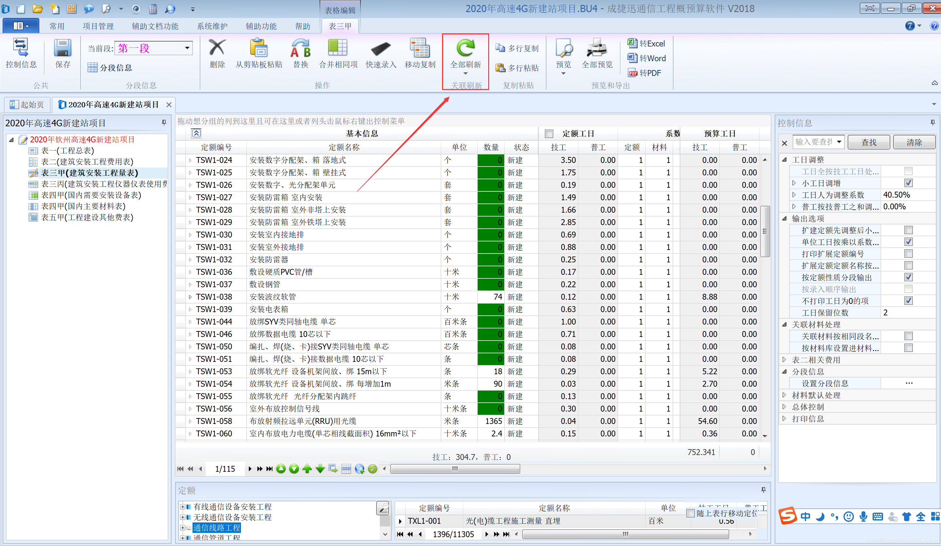Viewport: 941px width, 546px height.
Task: Click the Sogou microphone voice input icon
Action: coord(863,516)
